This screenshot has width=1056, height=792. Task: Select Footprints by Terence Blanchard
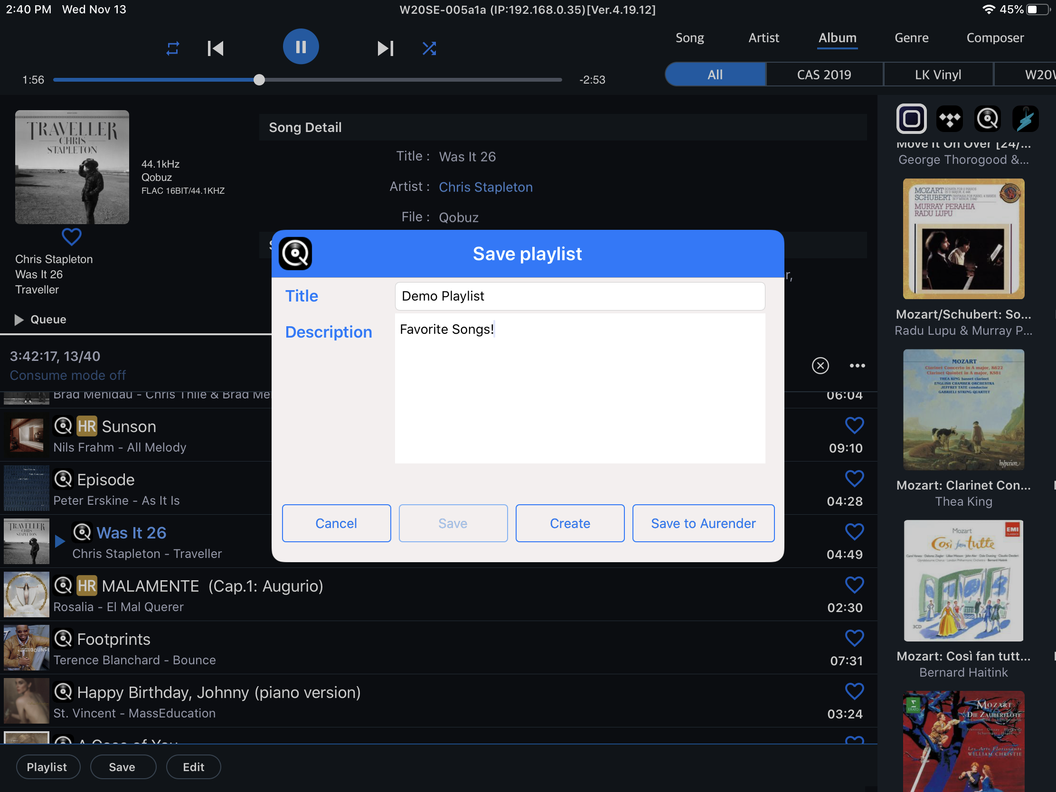point(439,648)
